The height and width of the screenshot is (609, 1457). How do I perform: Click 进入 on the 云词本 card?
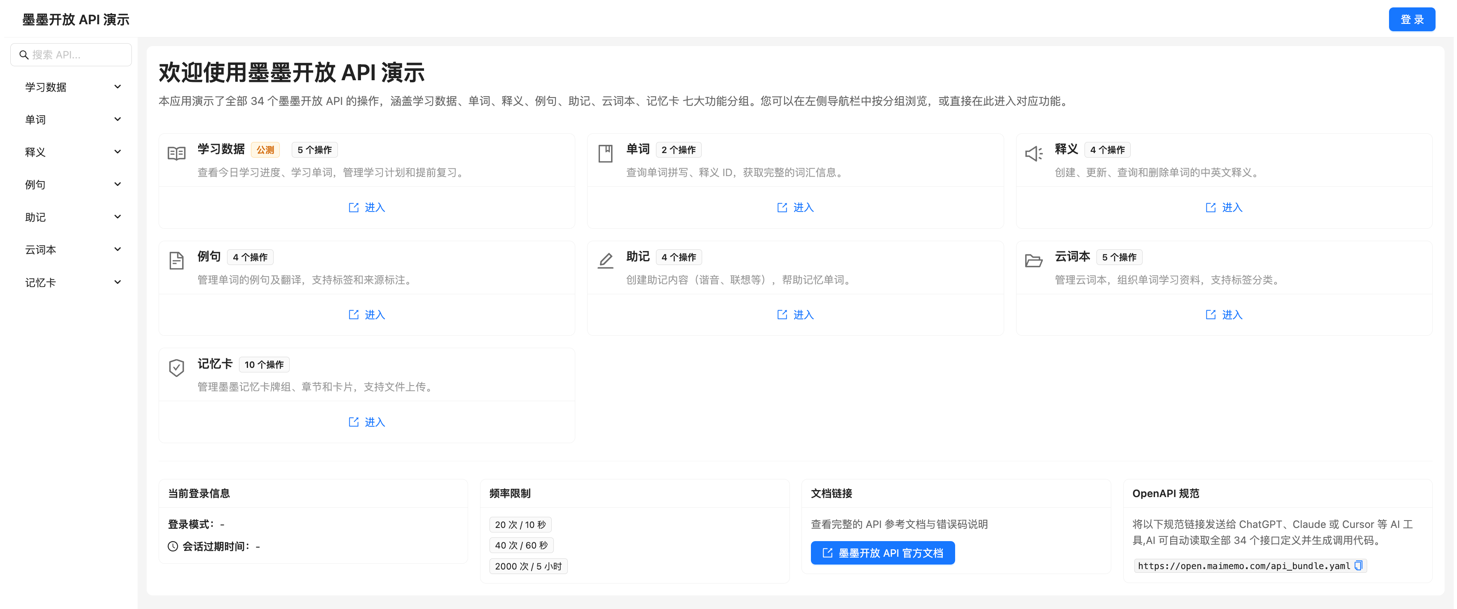pyautogui.click(x=1224, y=315)
